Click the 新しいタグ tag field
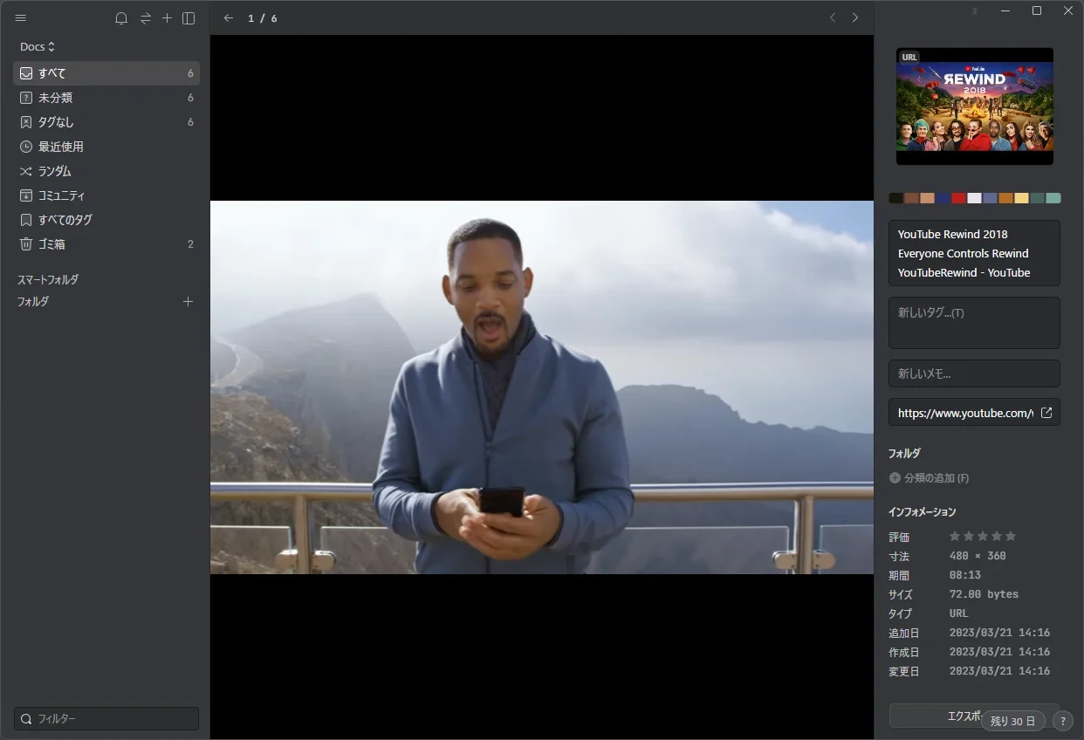Screen dimensions: 1084x740 (974, 323)
